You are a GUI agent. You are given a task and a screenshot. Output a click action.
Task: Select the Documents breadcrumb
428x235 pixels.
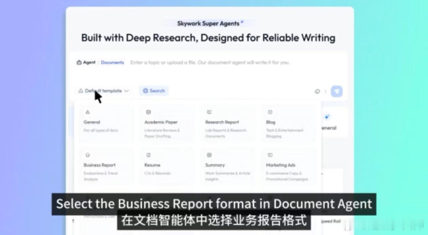[x=112, y=63]
